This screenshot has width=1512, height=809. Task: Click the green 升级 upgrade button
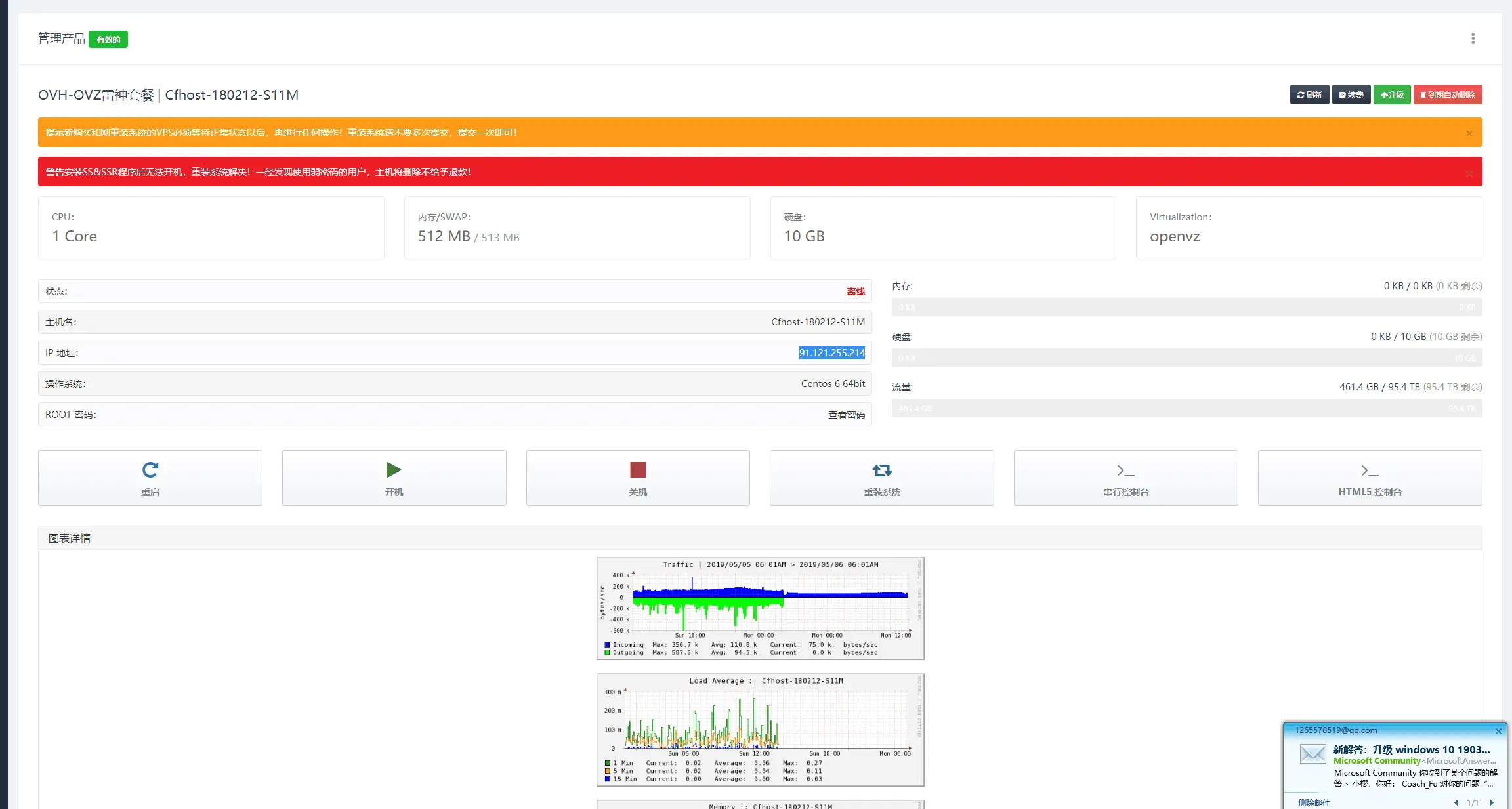(1392, 94)
